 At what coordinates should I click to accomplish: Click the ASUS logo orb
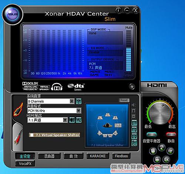coord(13,14)
